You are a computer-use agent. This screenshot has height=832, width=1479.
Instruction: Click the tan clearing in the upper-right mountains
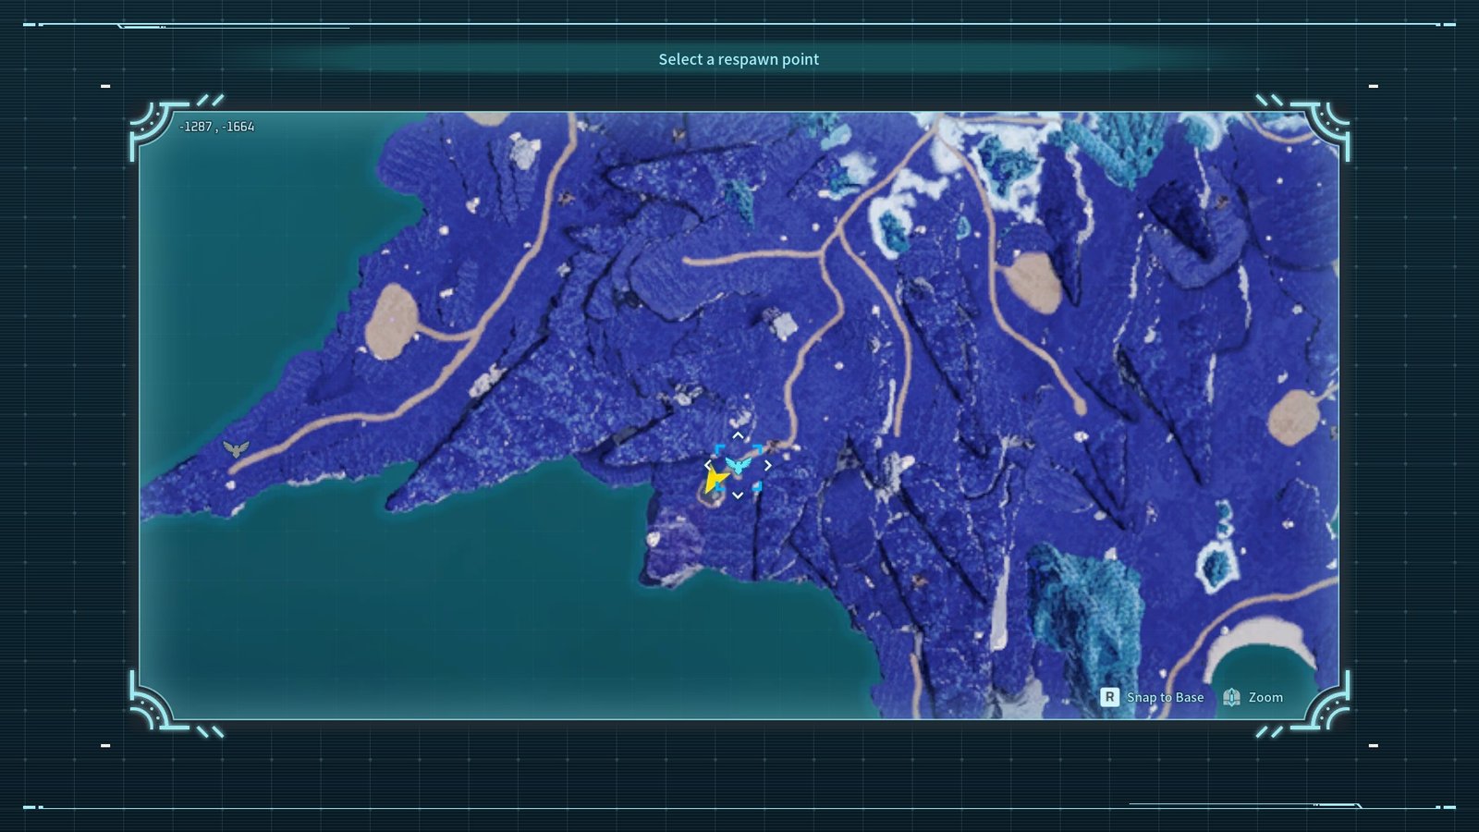click(x=1033, y=281)
